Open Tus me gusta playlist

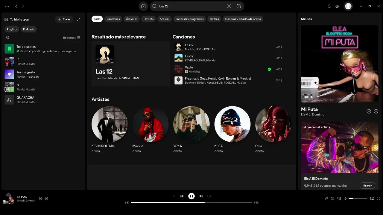click(43, 74)
